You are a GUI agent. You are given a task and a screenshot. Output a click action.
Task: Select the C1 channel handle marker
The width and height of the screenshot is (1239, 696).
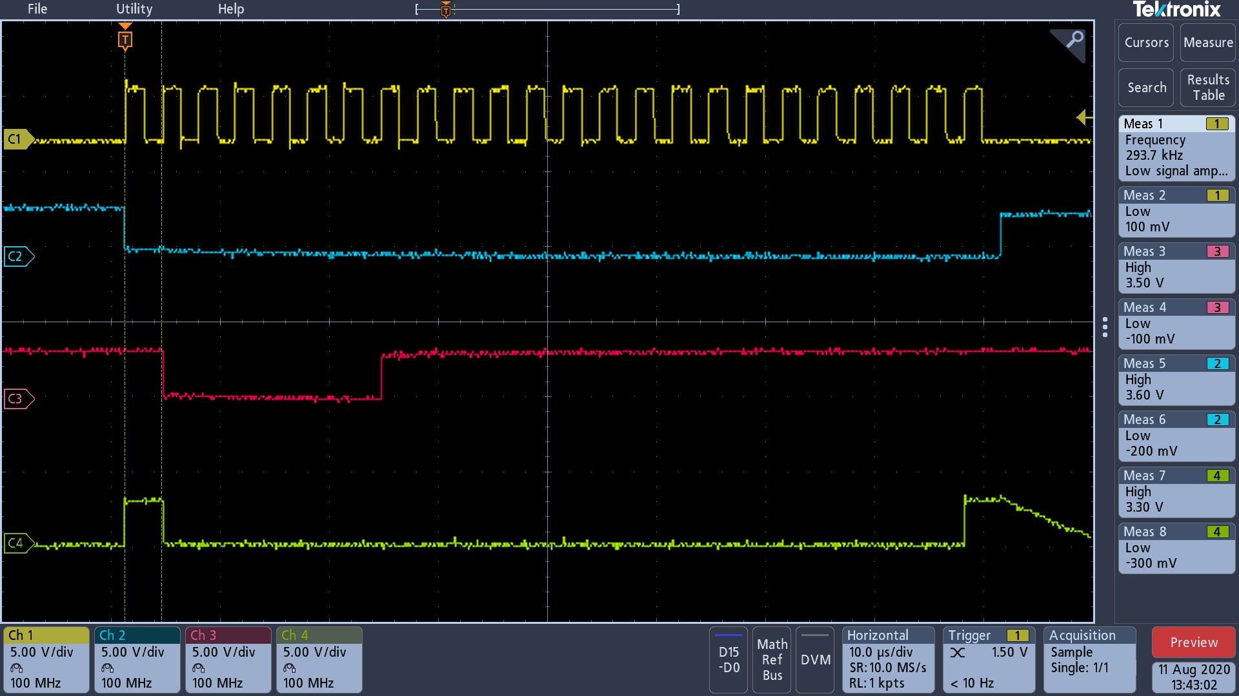click(17, 139)
